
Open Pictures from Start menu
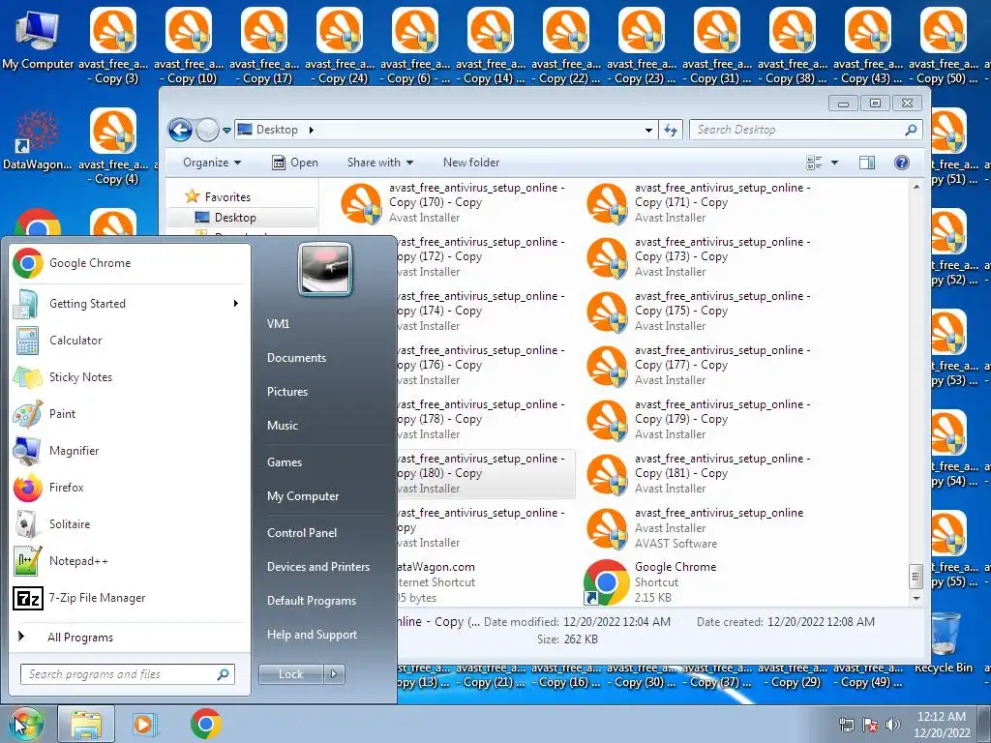tap(287, 392)
